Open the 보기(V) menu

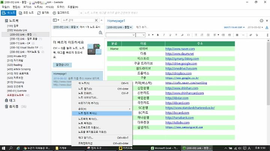(x=27, y=7)
